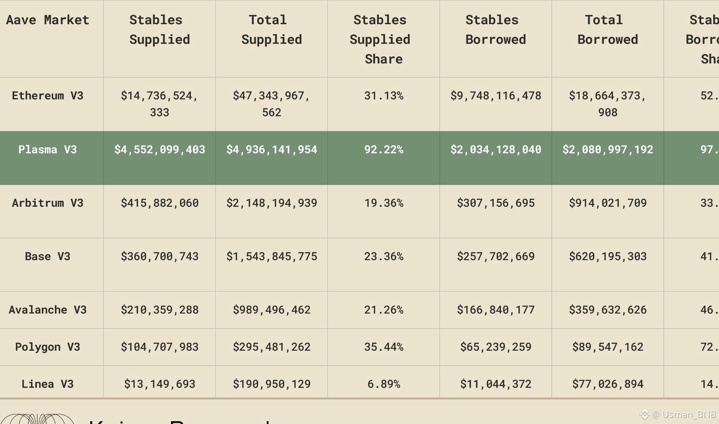Click the looped-circles research logo
This screenshot has height=424, width=719.
(38, 419)
